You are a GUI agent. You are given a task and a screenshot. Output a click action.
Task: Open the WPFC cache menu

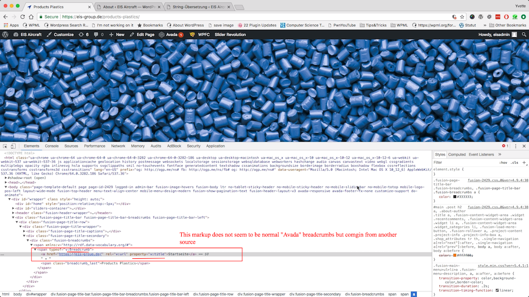(x=200, y=35)
